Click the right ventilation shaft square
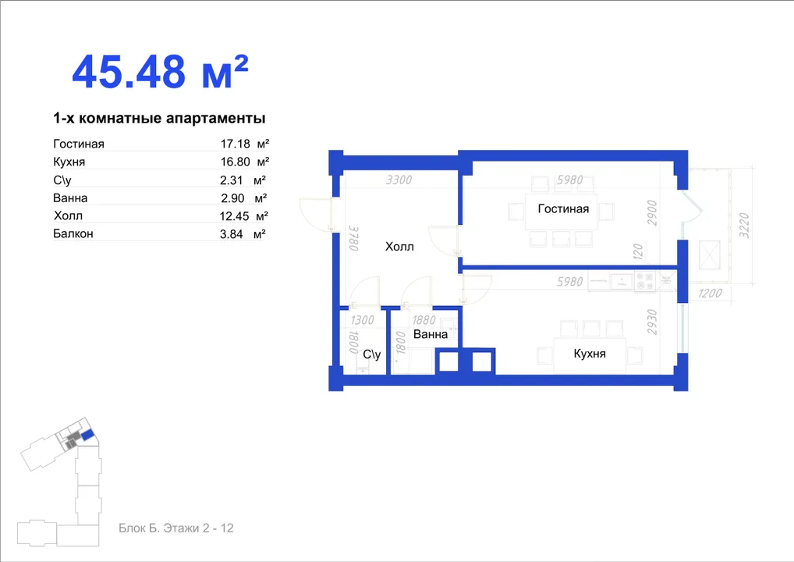Screen dimensions: 794x562 483,362
